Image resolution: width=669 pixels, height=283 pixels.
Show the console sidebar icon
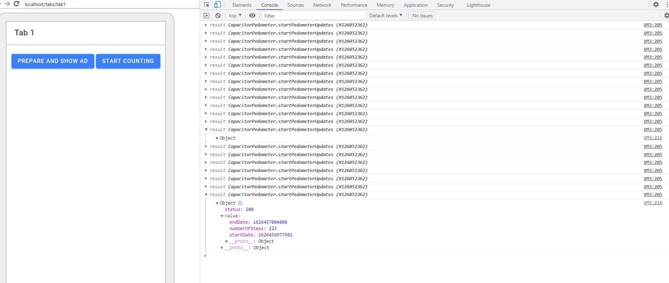206,16
